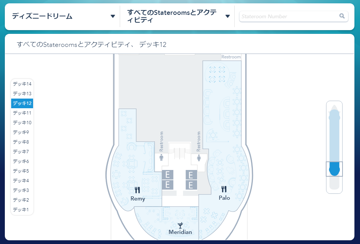Switch to デッキ10

(x=22, y=123)
